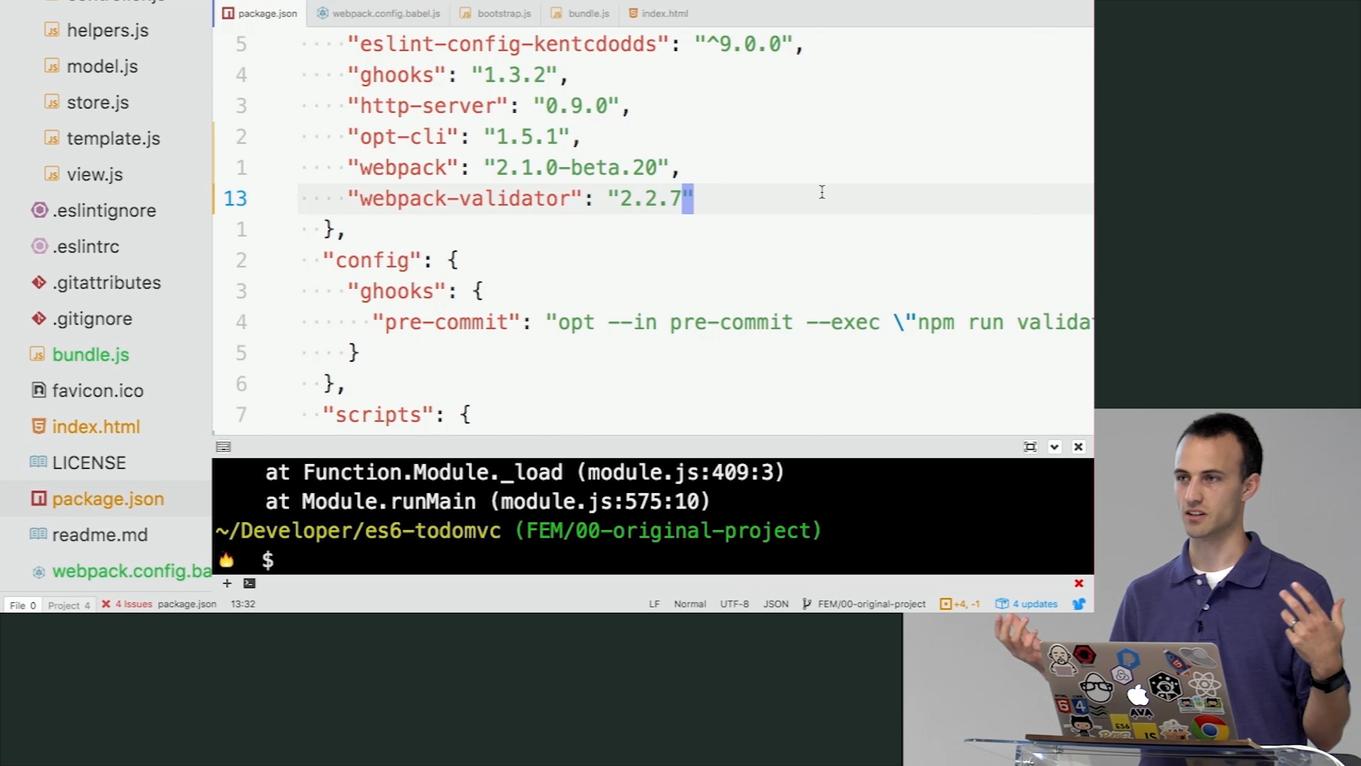Open the 4 updates package indicator
The height and width of the screenshot is (766, 1361).
[1027, 604]
